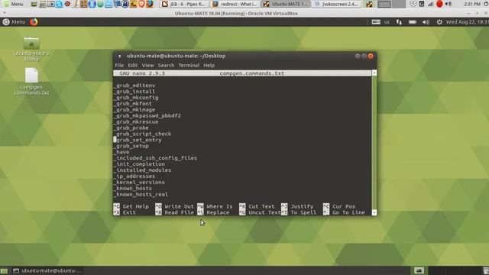Click the guest bottom panel workspace icon
This screenshot has height=275, width=489.
click(x=419, y=270)
